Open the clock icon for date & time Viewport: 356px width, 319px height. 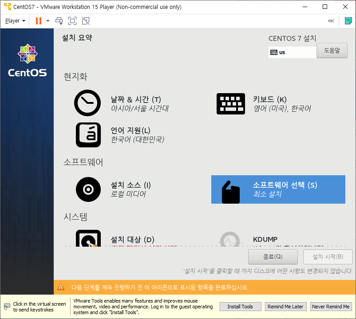pos(87,103)
